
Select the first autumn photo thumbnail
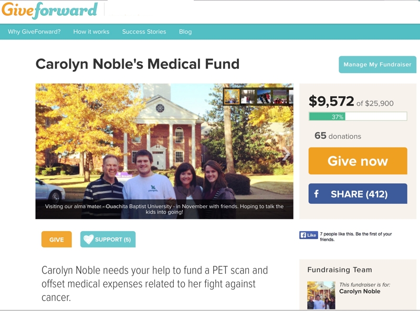point(232,96)
